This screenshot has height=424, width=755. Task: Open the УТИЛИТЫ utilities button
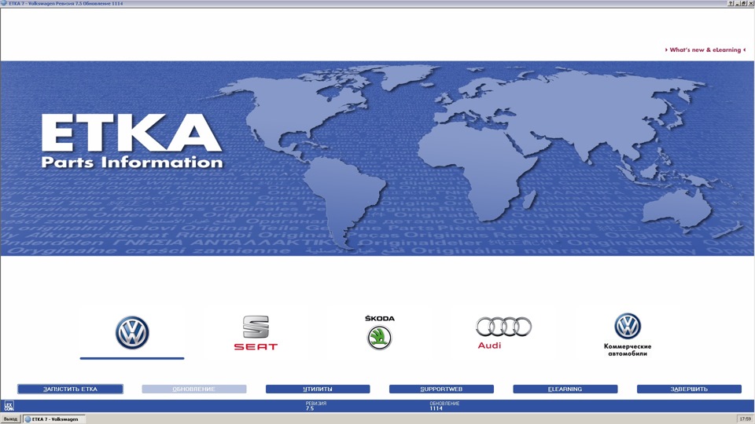tap(318, 389)
